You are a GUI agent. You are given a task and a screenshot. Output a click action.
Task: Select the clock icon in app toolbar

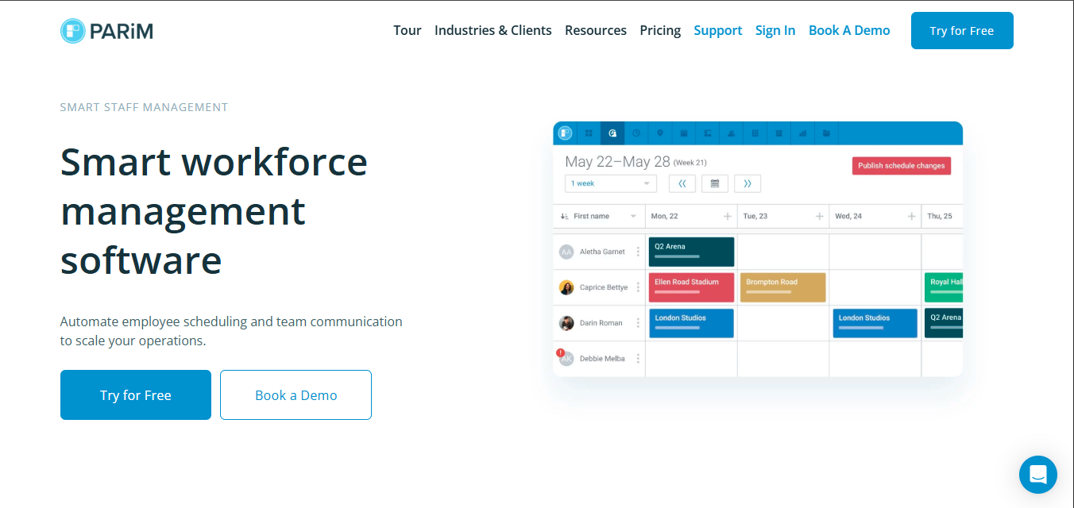(636, 133)
